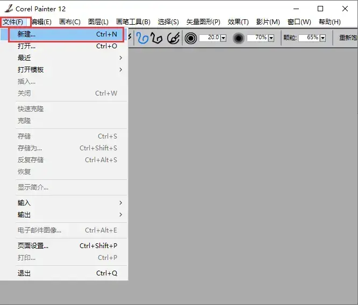Choose 页面设置... menu entry
Screen dimensions: 358x305
(64, 246)
